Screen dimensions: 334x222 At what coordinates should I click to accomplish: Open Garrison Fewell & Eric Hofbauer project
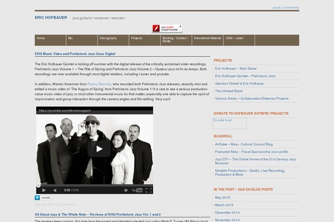(x=239, y=83)
